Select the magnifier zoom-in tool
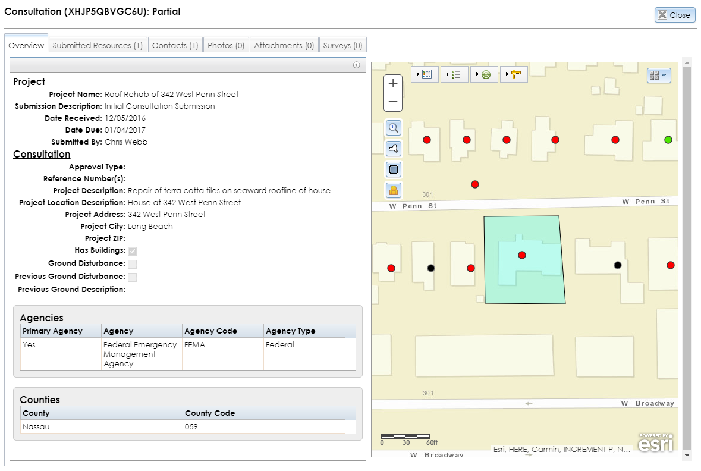This screenshot has height=471, width=701. pos(393,127)
